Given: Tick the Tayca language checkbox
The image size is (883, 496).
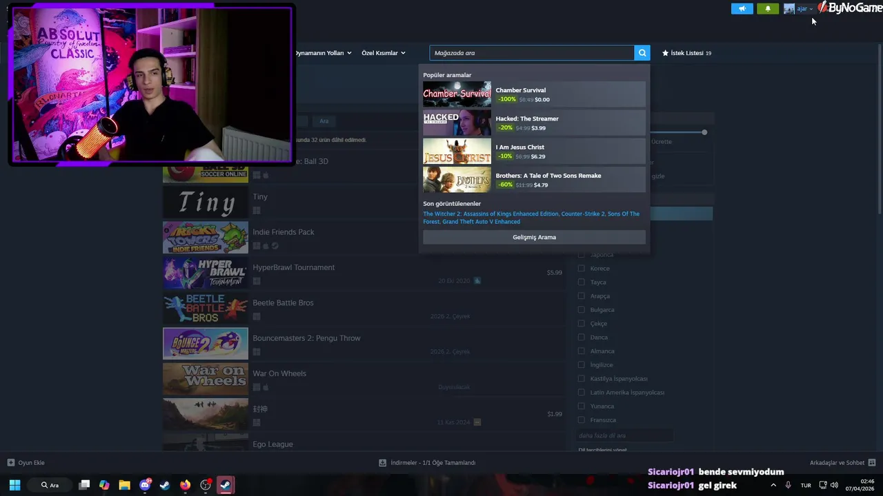Looking at the screenshot, I should [x=581, y=282].
